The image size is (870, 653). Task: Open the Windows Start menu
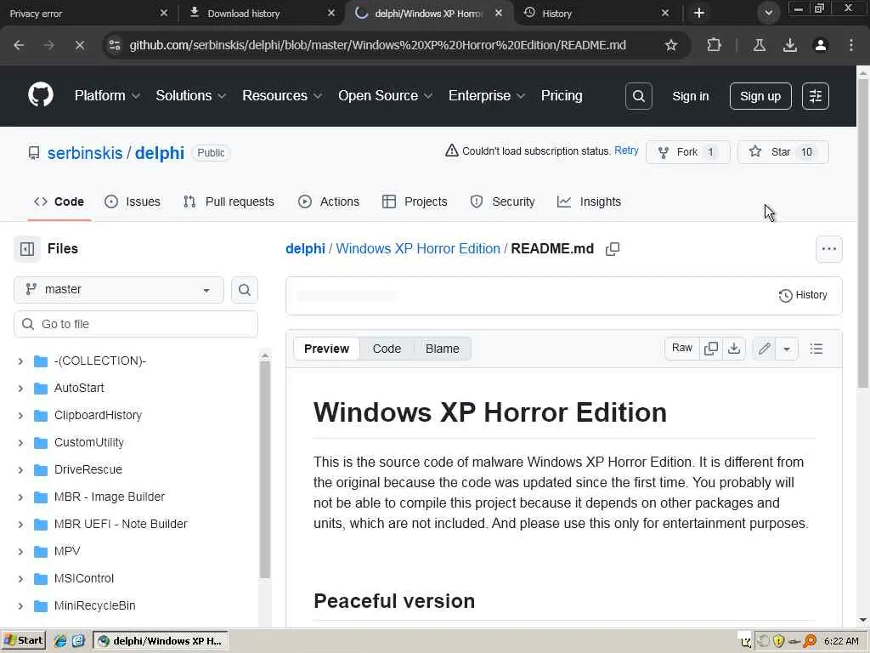pyautogui.click(x=23, y=641)
